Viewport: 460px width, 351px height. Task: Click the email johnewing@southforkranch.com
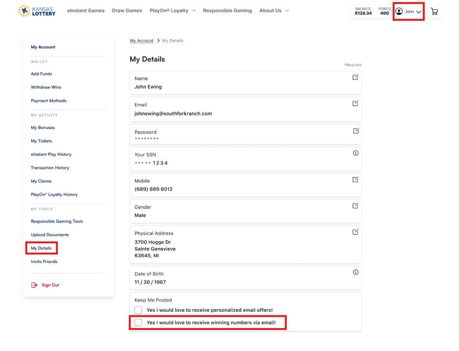point(173,113)
